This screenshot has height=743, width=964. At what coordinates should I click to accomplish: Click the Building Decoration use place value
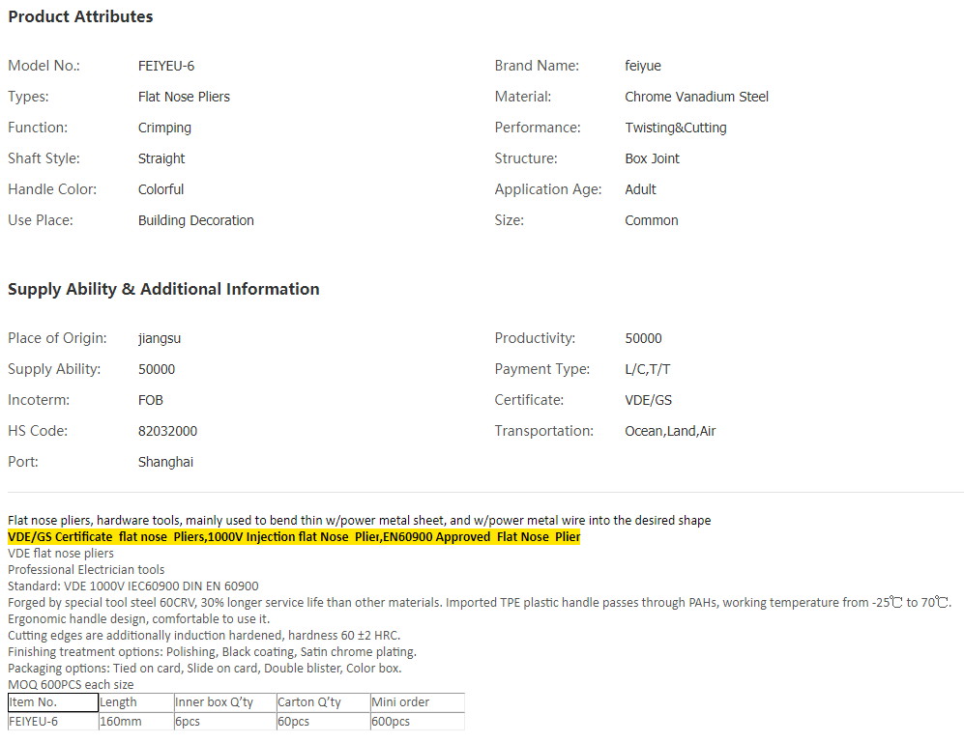(x=195, y=220)
